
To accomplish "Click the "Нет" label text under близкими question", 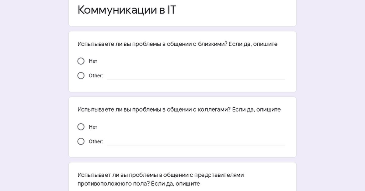I will tap(93, 61).
